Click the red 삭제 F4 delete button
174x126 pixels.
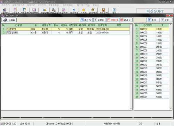click(113, 20)
